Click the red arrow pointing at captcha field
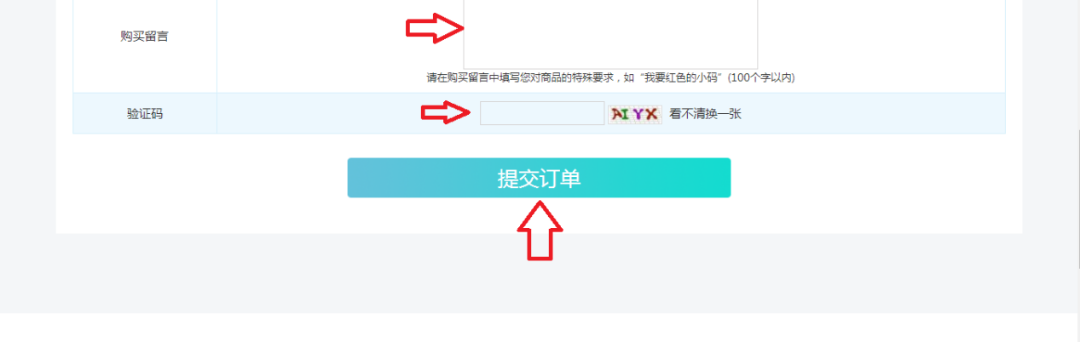1080x342 pixels. 446,113
